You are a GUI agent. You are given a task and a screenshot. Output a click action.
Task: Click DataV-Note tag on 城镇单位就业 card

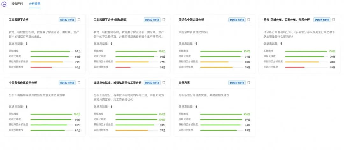(x=152, y=83)
